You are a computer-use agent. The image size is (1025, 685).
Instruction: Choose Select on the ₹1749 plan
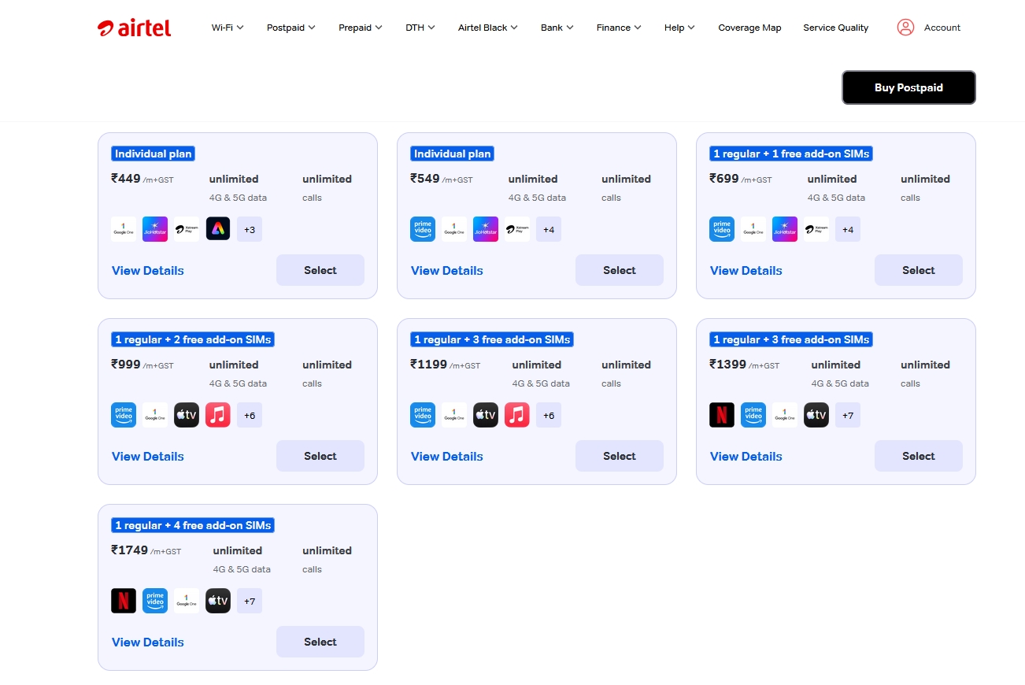coord(320,642)
